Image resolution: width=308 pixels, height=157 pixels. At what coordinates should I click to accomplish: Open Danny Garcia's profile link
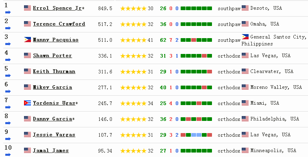click(52, 119)
